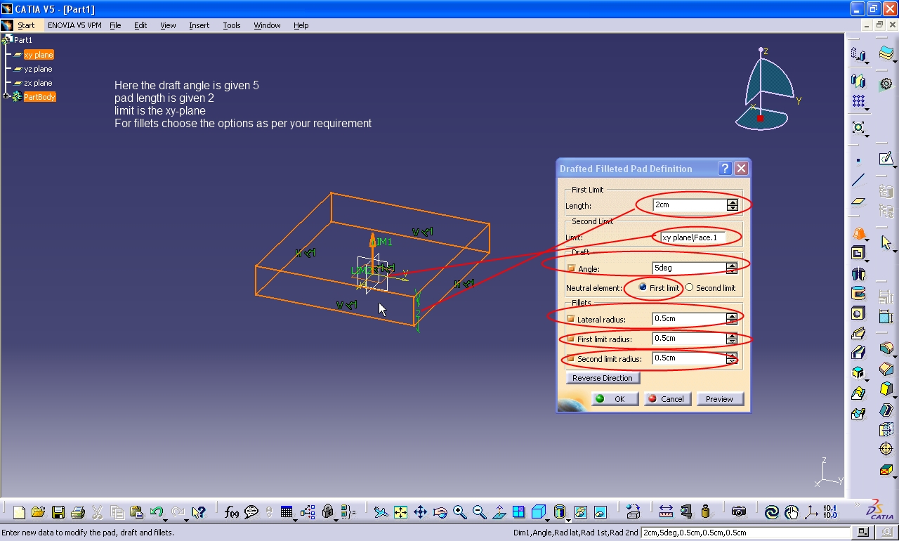Click the Reverse Direction button
Screen dimensions: 899x541
(x=602, y=378)
